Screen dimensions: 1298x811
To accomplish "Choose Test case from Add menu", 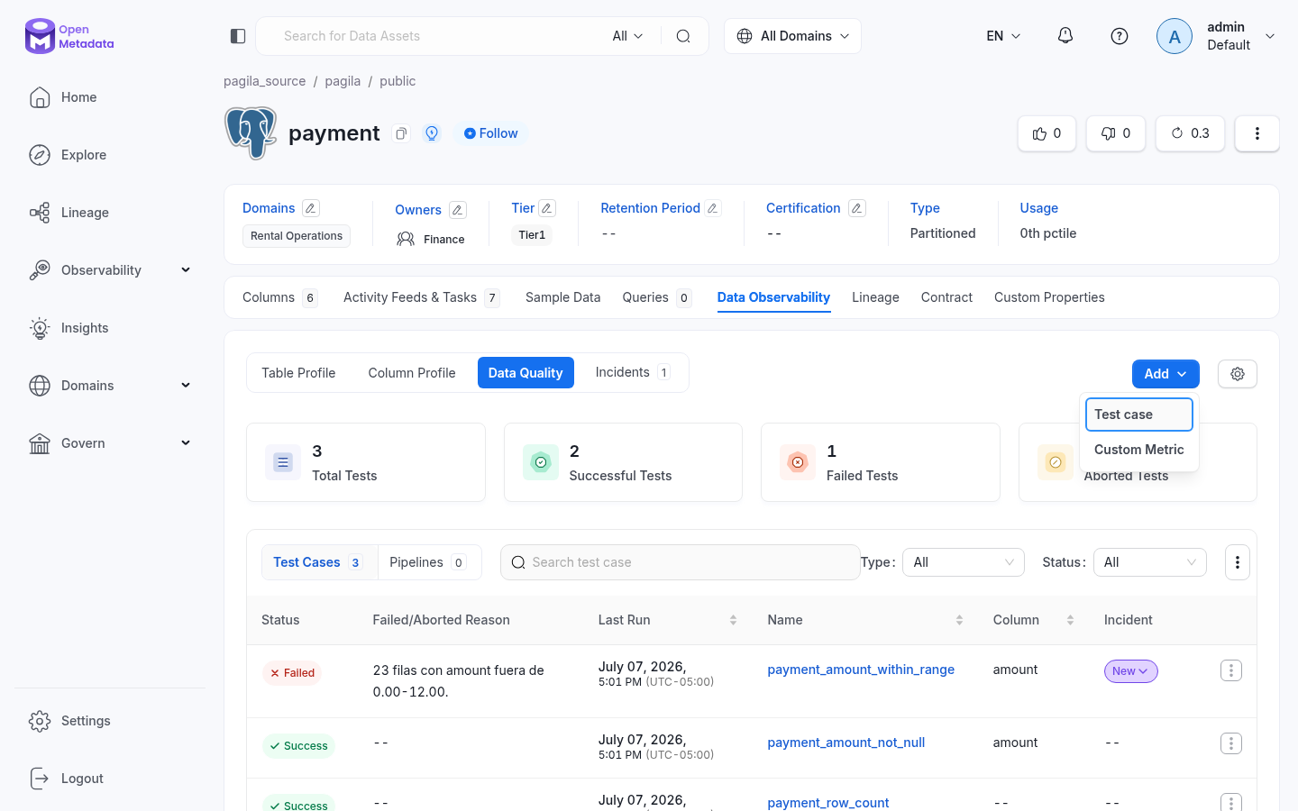I will coord(1139,415).
